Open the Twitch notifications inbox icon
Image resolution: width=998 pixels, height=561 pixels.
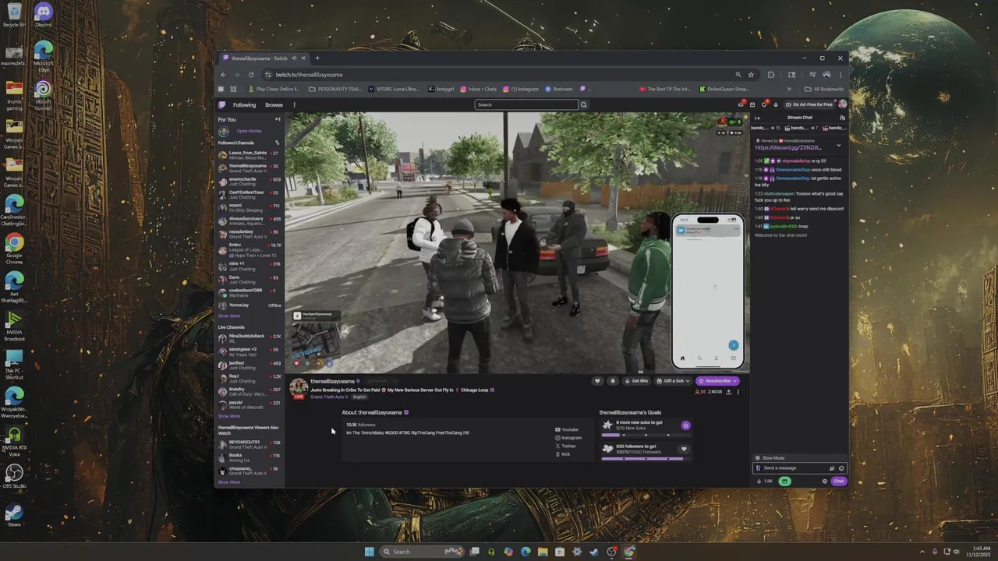pos(753,104)
